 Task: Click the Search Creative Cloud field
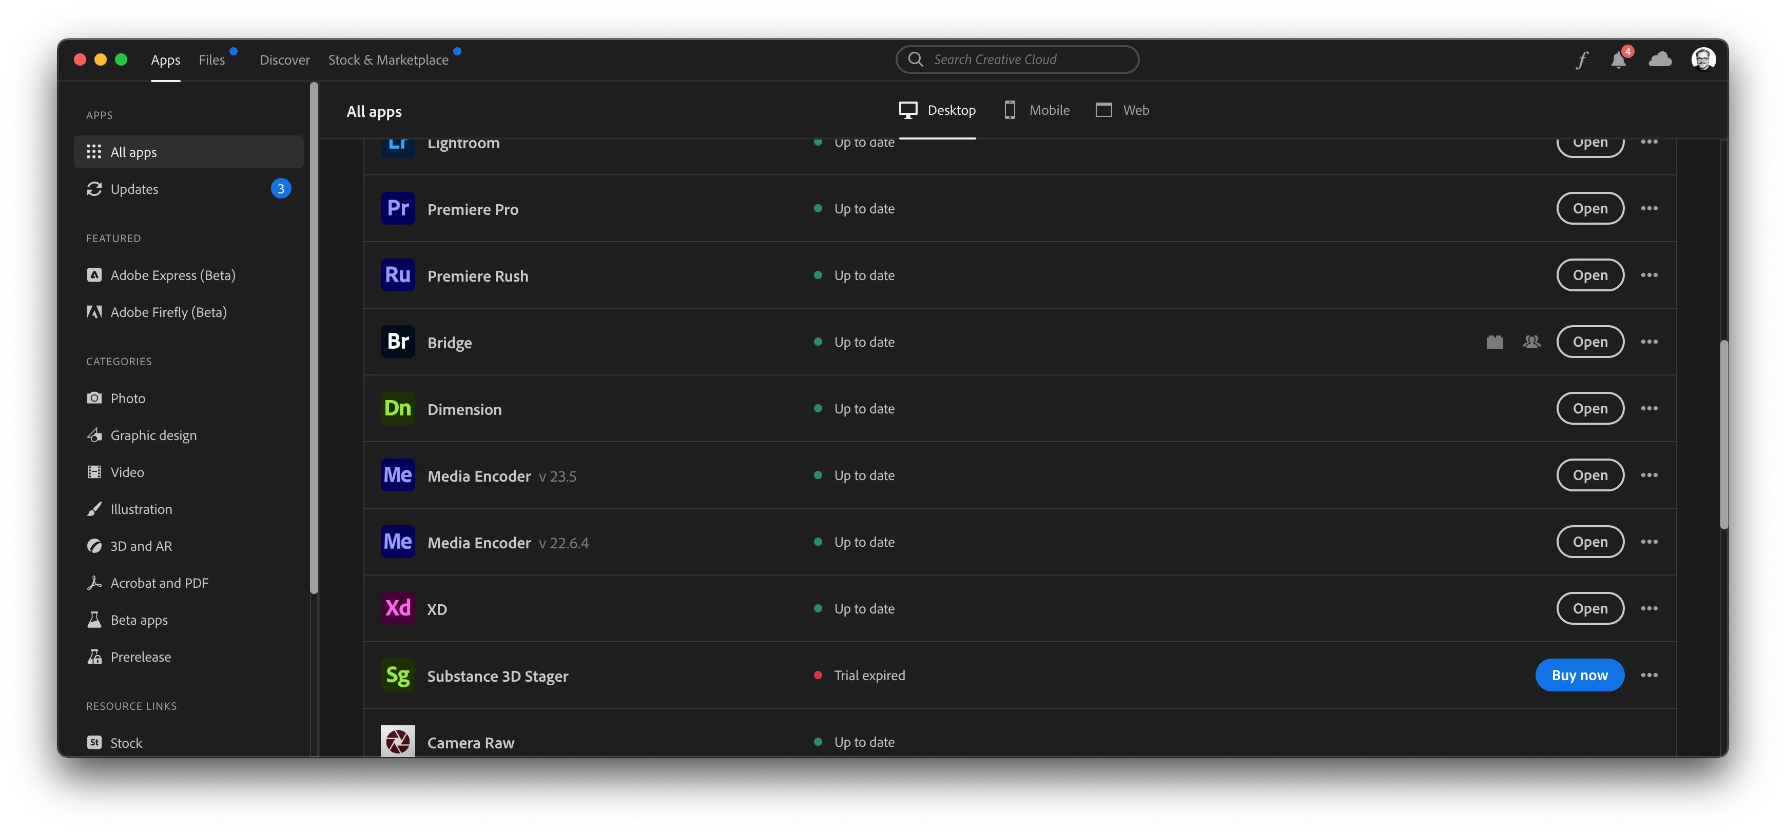pos(1017,60)
